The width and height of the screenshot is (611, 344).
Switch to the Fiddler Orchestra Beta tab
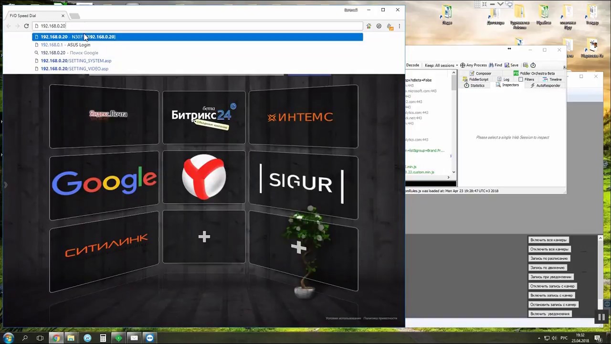534,74
